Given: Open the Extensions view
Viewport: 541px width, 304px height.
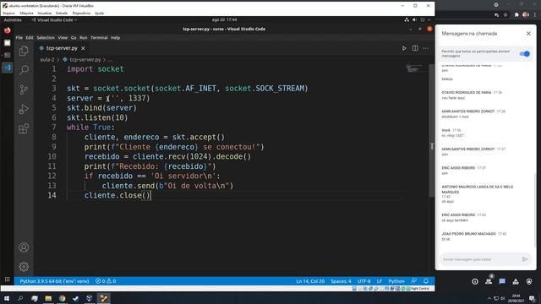Looking at the screenshot, I should point(24,128).
